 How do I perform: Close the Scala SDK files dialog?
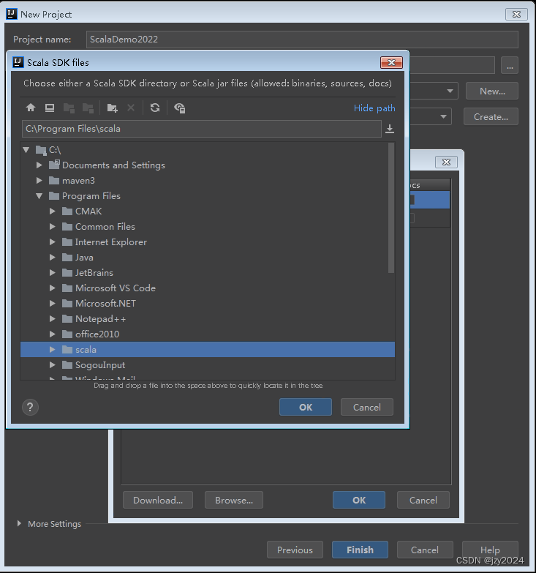pyautogui.click(x=391, y=62)
